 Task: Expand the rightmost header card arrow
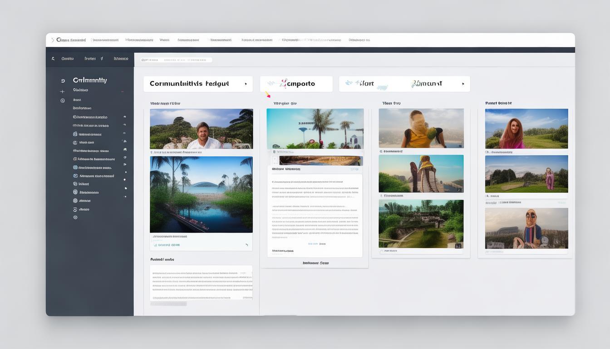coord(463,84)
